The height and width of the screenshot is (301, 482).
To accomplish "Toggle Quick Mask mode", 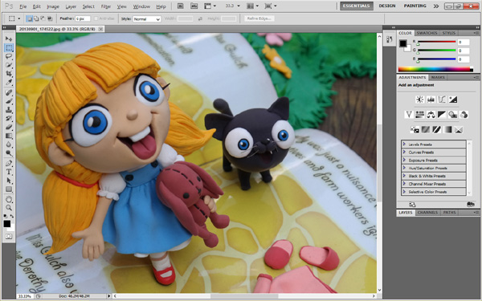I will click(x=9, y=236).
